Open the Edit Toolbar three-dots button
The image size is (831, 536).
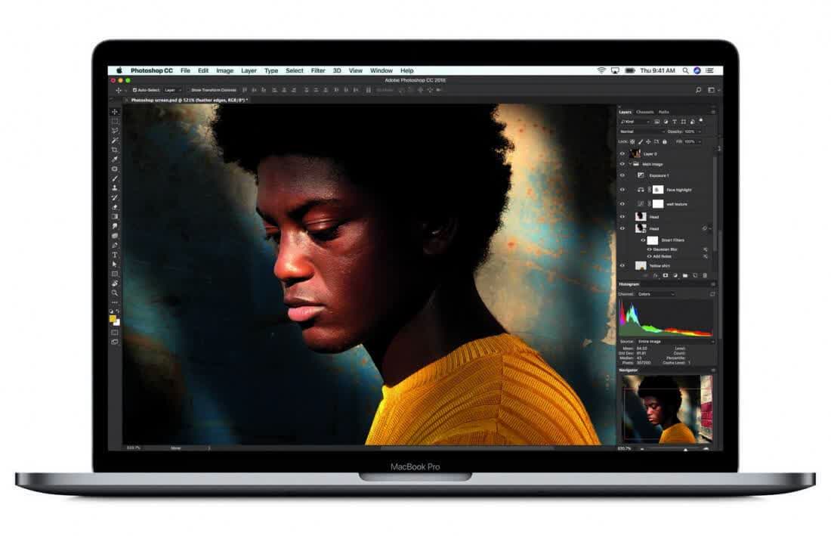pyautogui.click(x=115, y=302)
